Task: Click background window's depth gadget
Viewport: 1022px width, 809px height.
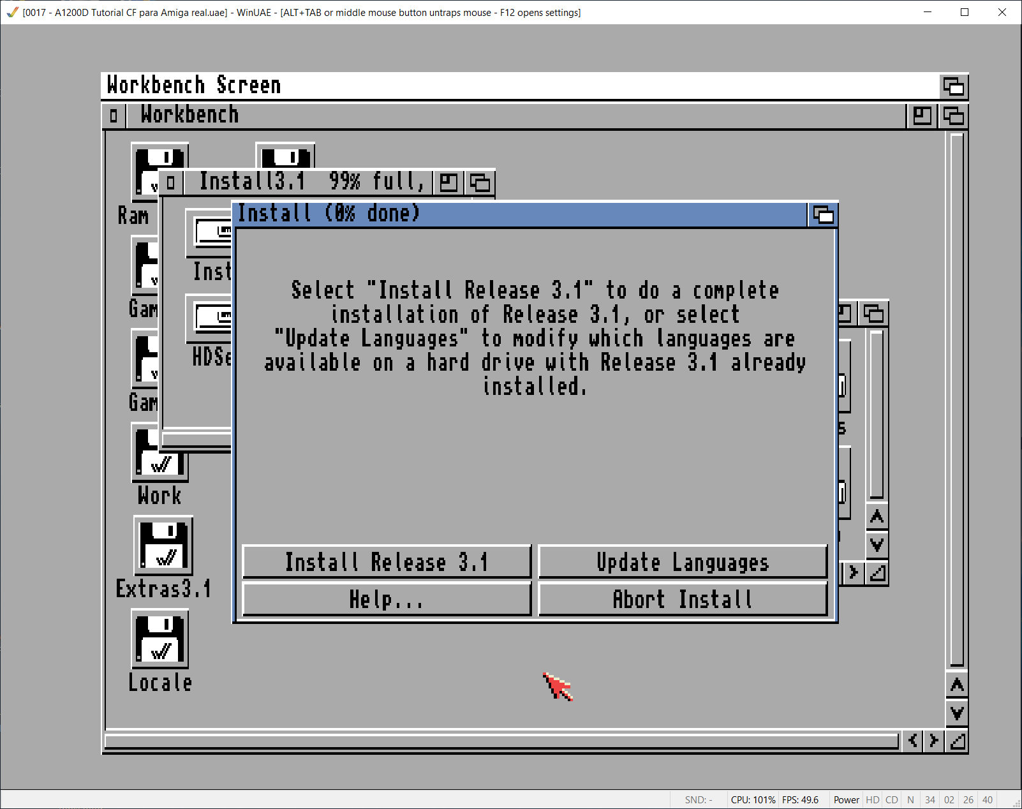Action: click(873, 313)
